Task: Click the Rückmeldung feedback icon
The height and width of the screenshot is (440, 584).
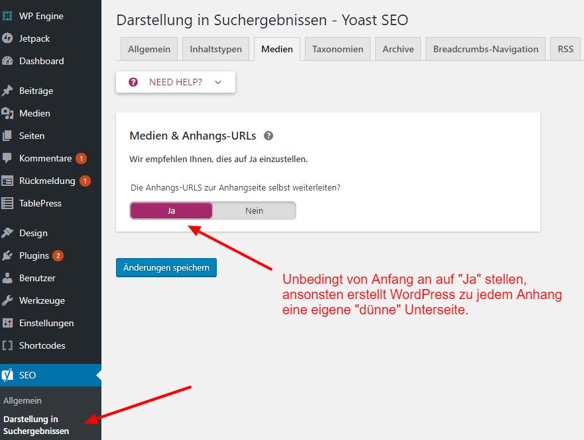Action: point(7,181)
